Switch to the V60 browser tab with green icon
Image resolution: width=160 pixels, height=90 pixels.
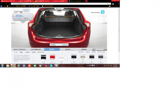coord(42,1)
